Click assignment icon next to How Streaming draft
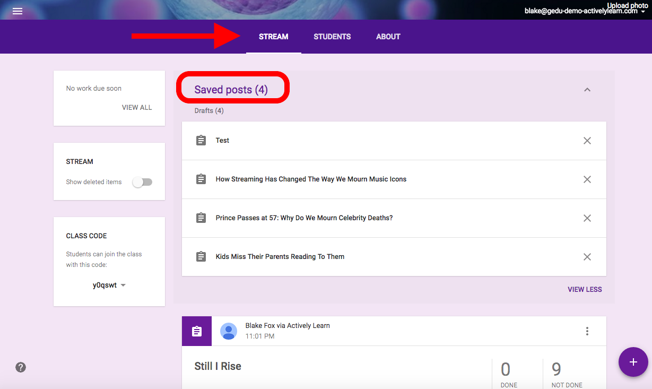The width and height of the screenshot is (652, 389). point(201,179)
